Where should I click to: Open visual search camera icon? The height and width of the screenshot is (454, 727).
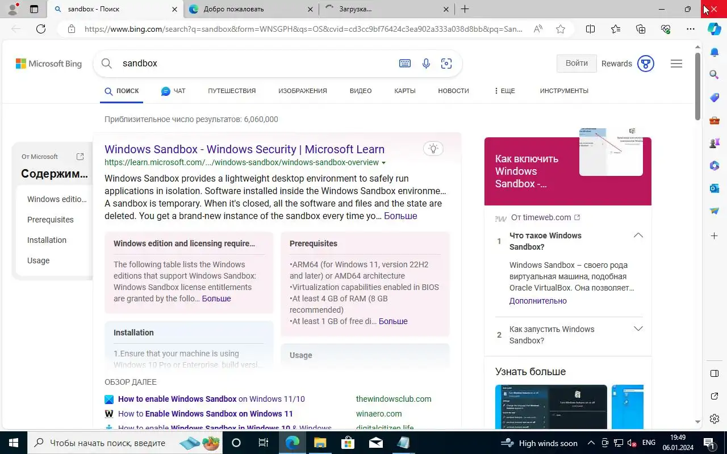pyautogui.click(x=446, y=64)
